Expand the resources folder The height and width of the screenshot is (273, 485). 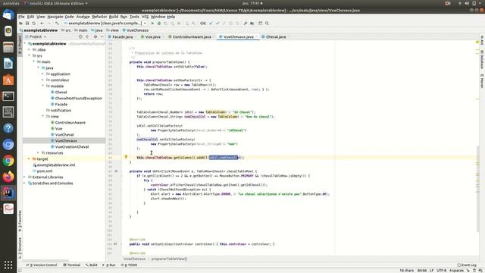(x=39, y=152)
